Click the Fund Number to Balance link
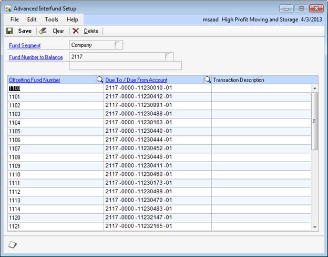Screen dimensions: 328x257 click(36, 57)
